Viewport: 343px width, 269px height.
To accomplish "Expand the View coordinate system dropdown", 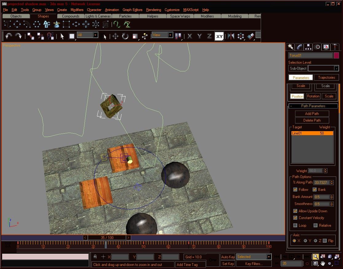I will tap(162, 35).
